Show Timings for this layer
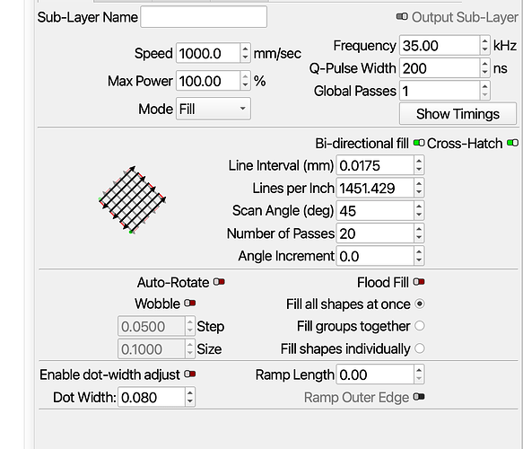This screenshot has width=523, height=449. [458, 114]
